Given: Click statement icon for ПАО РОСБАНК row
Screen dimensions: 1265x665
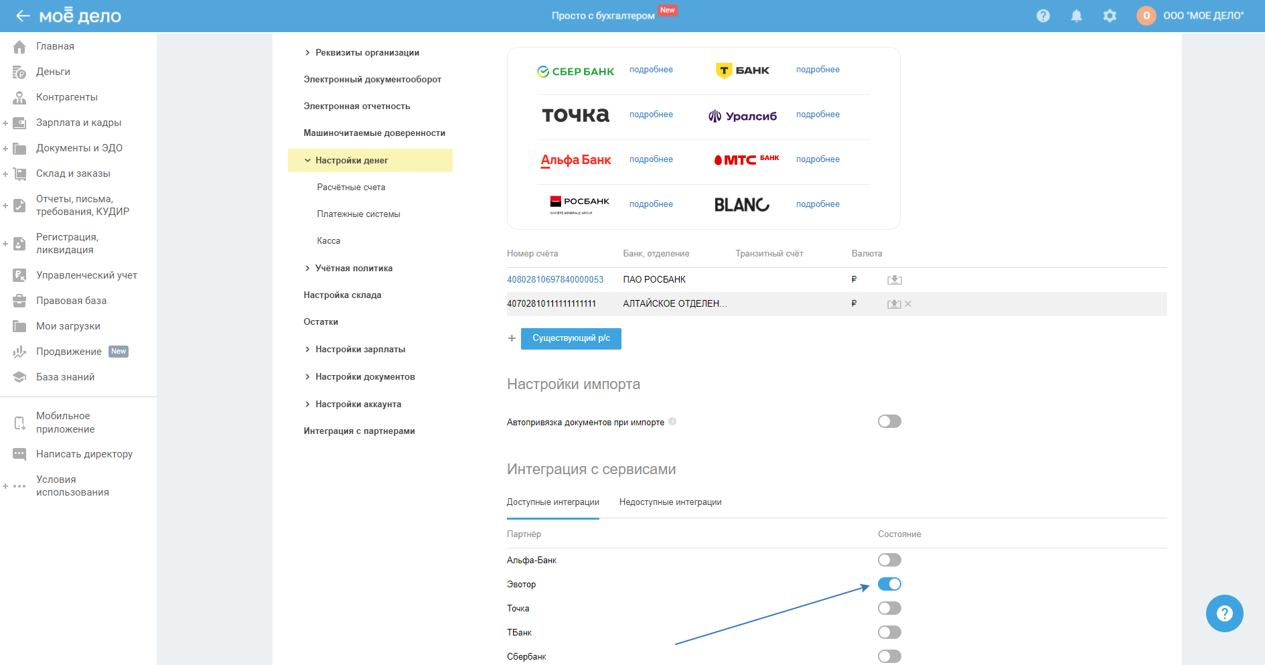Looking at the screenshot, I should 895,280.
